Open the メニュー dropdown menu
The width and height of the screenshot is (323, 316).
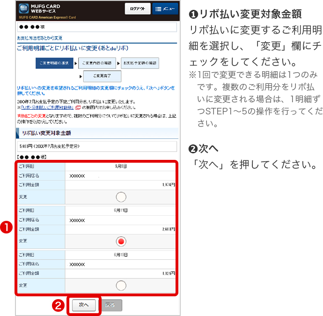click(x=165, y=9)
